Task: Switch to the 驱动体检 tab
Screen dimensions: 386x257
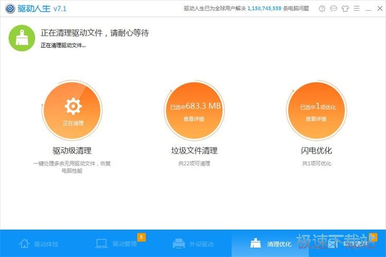Action: point(39,244)
